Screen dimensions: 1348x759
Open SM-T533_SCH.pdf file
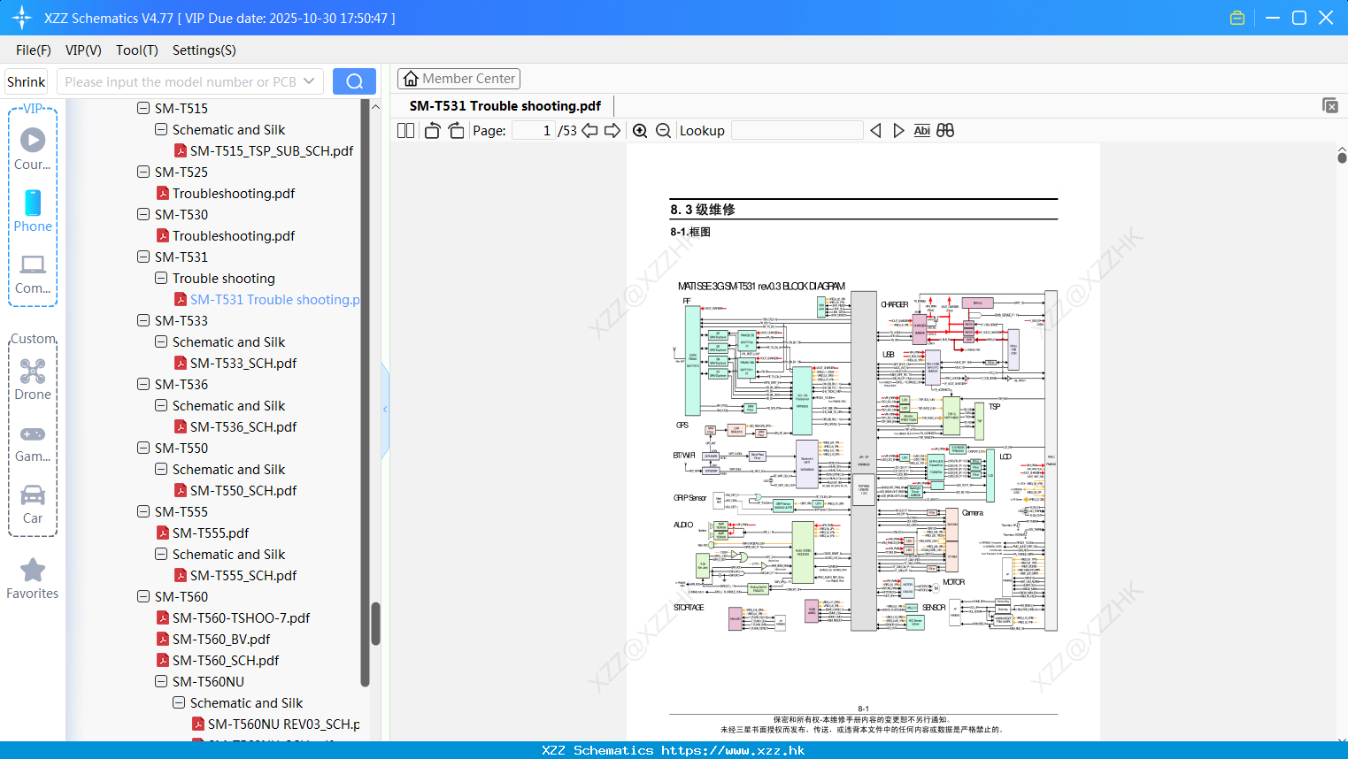click(x=235, y=364)
